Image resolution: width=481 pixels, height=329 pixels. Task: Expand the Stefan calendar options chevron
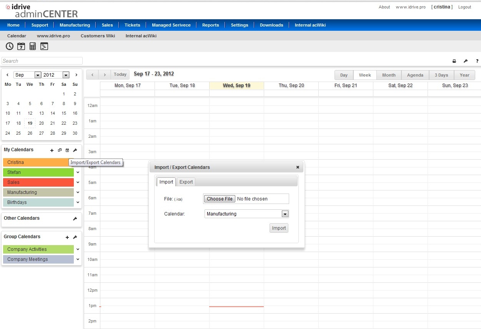pyautogui.click(x=78, y=172)
